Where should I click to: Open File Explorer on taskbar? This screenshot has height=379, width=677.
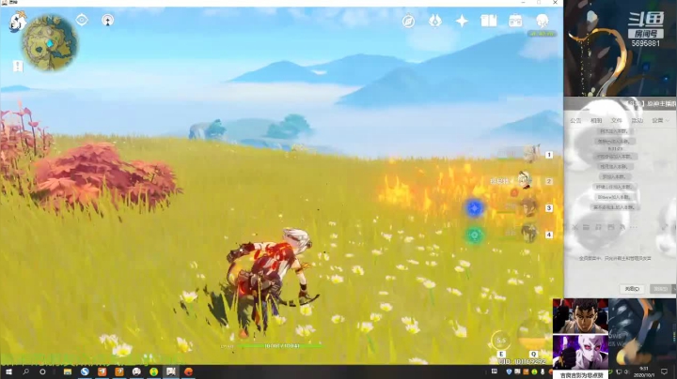coord(68,371)
